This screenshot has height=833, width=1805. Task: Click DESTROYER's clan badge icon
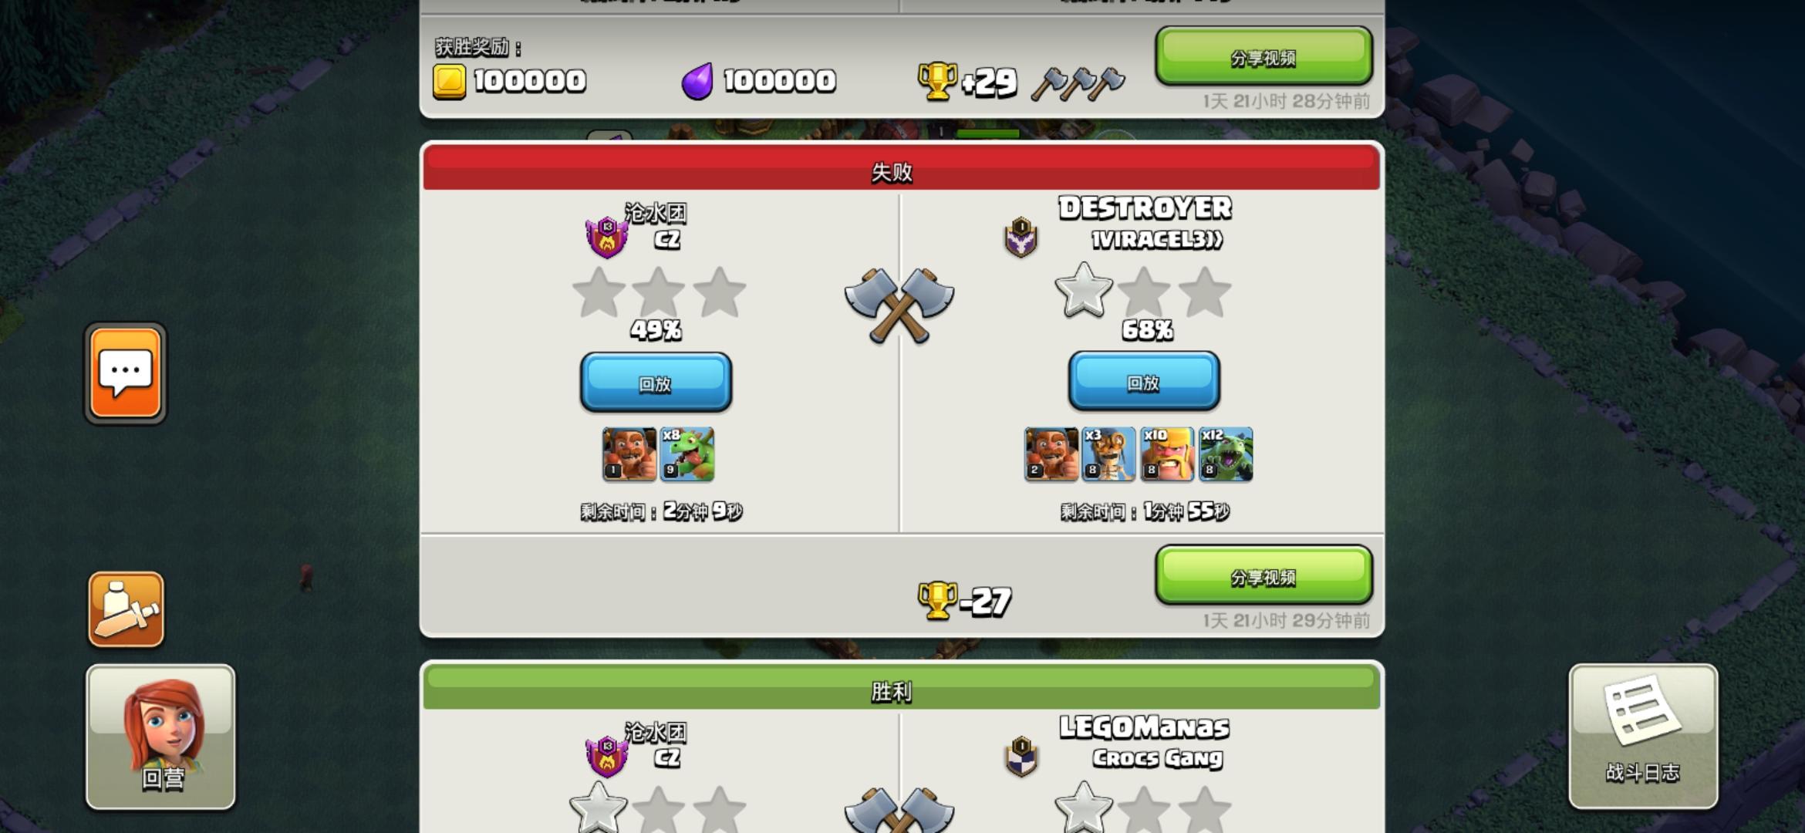point(1021,238)
